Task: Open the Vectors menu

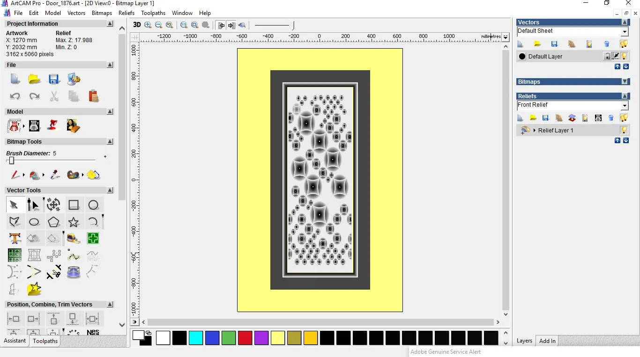Action: point(76,13)
